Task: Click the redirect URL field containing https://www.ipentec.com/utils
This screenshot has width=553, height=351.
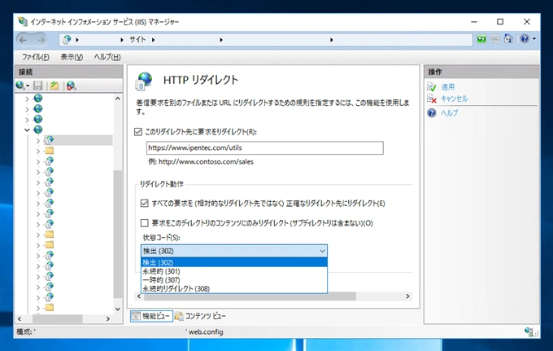Action: tap(265, 148)
